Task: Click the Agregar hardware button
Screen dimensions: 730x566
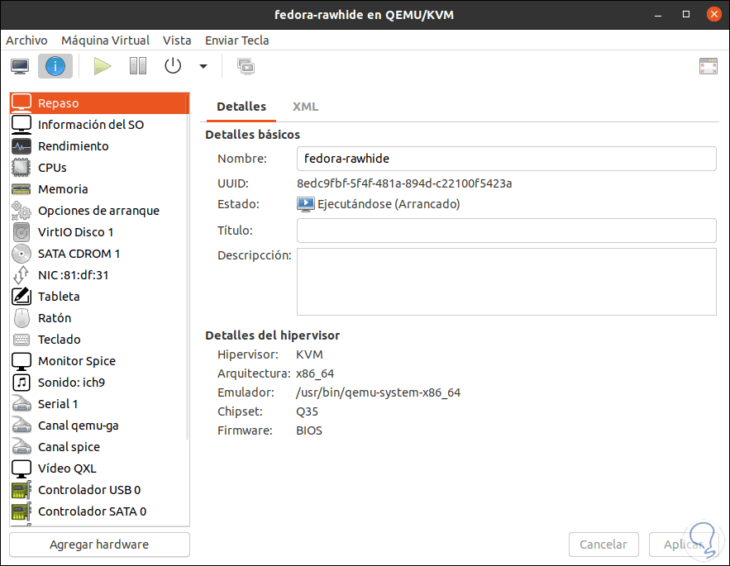Action: pos(99,545)
